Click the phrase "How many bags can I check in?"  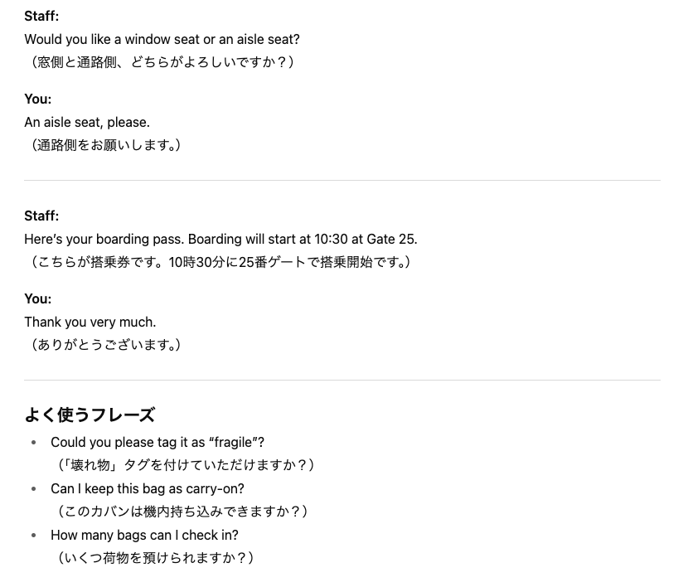point(144,536)
